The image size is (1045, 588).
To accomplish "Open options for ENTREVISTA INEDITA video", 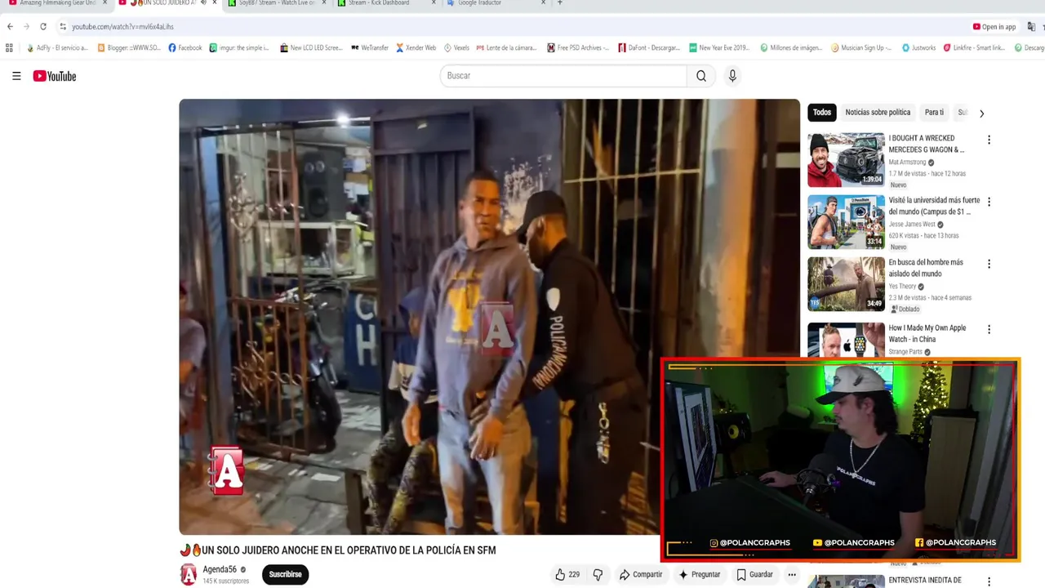I will coord(989,581).
